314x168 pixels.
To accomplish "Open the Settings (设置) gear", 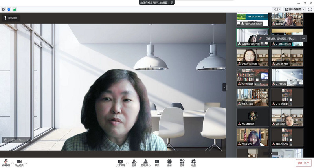I will click(193, 161).
